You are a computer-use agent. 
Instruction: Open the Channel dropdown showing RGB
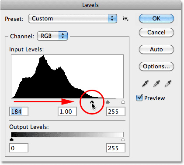click(52, 36)
